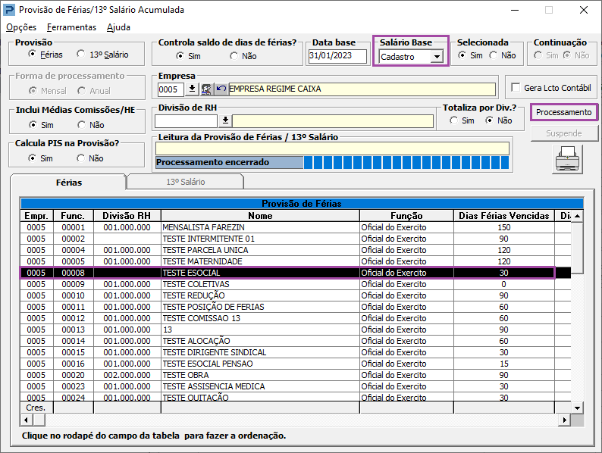Open the Ferramentas menu
This screenshot has height=453, width=602.
point(71,27)
